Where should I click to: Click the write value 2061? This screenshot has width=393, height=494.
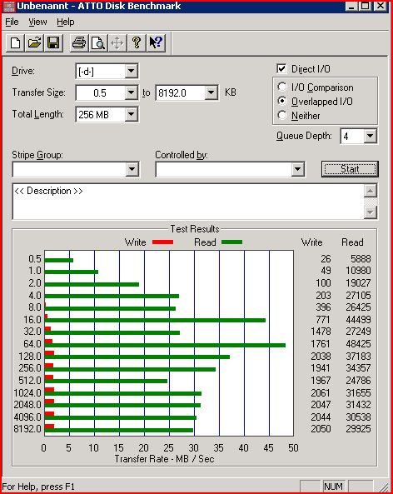coord(321,393)
